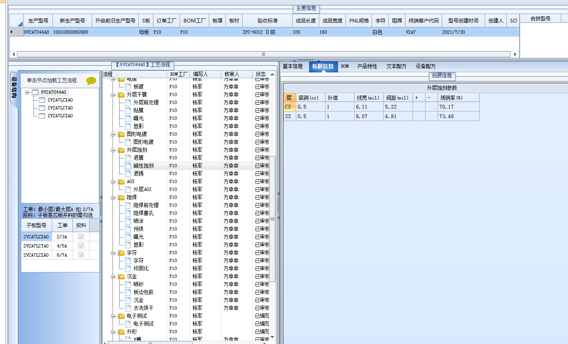Click the yellow speech bubble icon
This screenshot has width=568, height=344.
click(91, 81)
